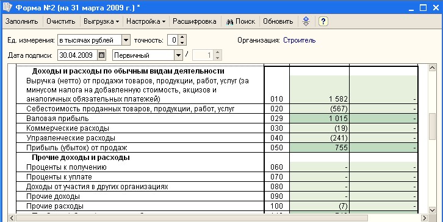Increase точность with the up arrow
This screenshot has height=222, width=443.
(182, 38)
